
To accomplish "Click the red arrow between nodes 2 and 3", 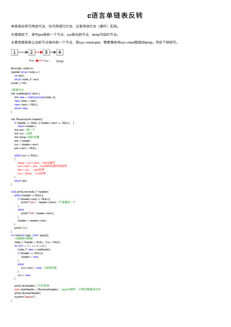I will (39, 52).
